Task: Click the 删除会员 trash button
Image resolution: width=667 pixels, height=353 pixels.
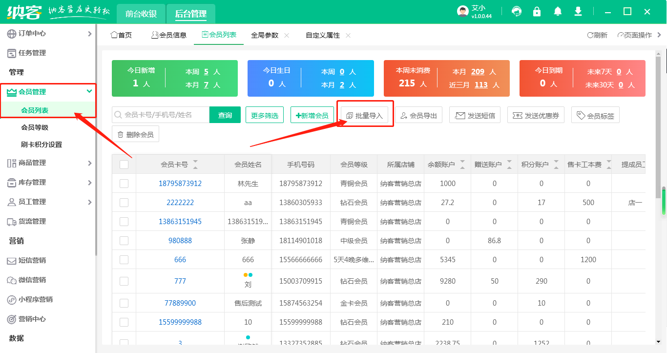Action: point(135,134)
